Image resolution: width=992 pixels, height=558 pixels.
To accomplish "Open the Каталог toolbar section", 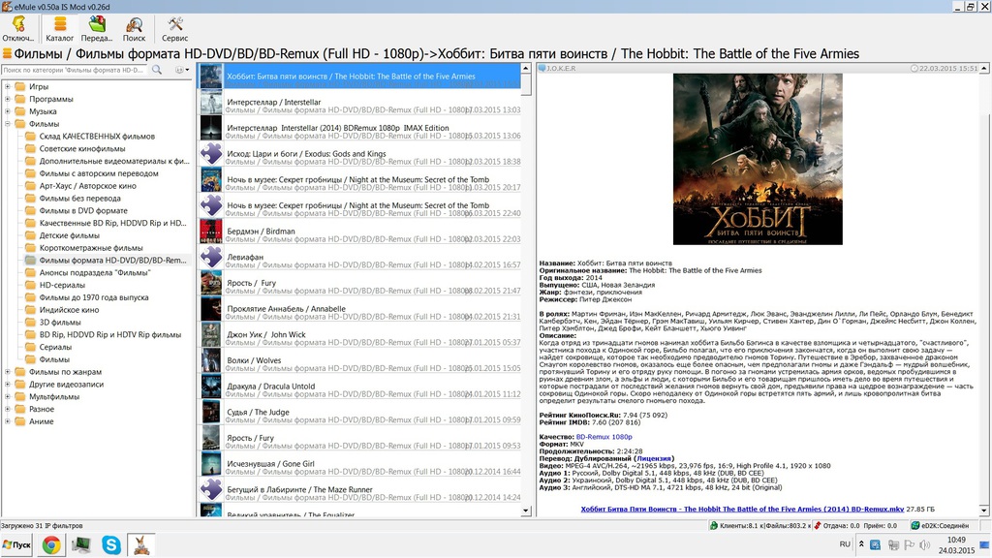I will click(59, 29).
